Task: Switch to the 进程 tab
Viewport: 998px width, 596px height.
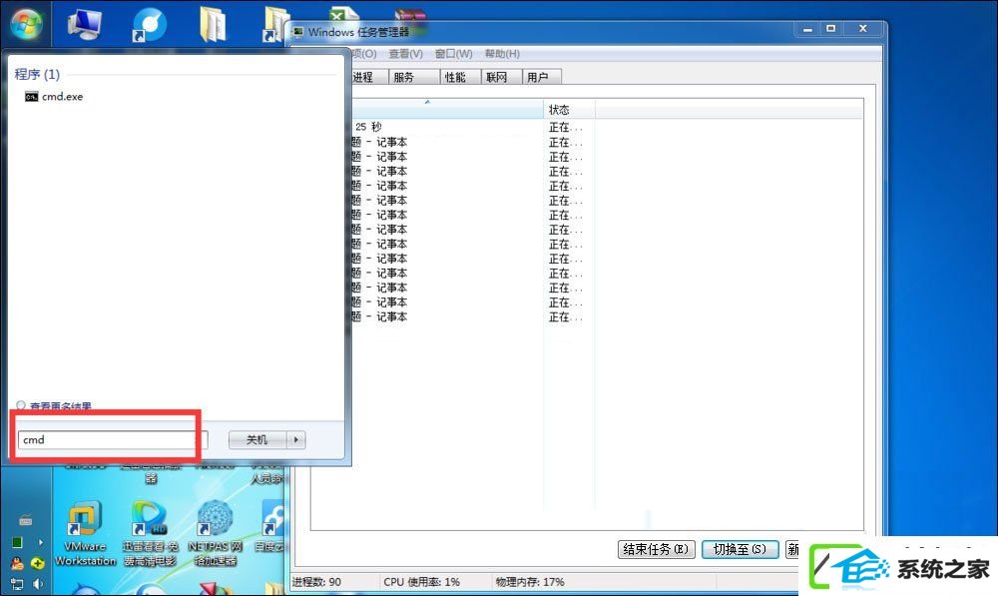Action: coord(368,77)
